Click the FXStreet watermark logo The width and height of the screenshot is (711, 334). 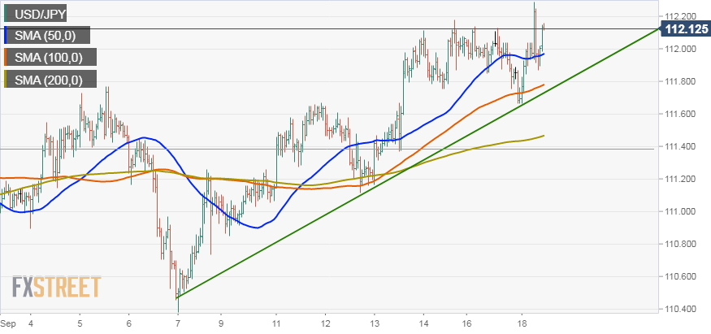56,287
